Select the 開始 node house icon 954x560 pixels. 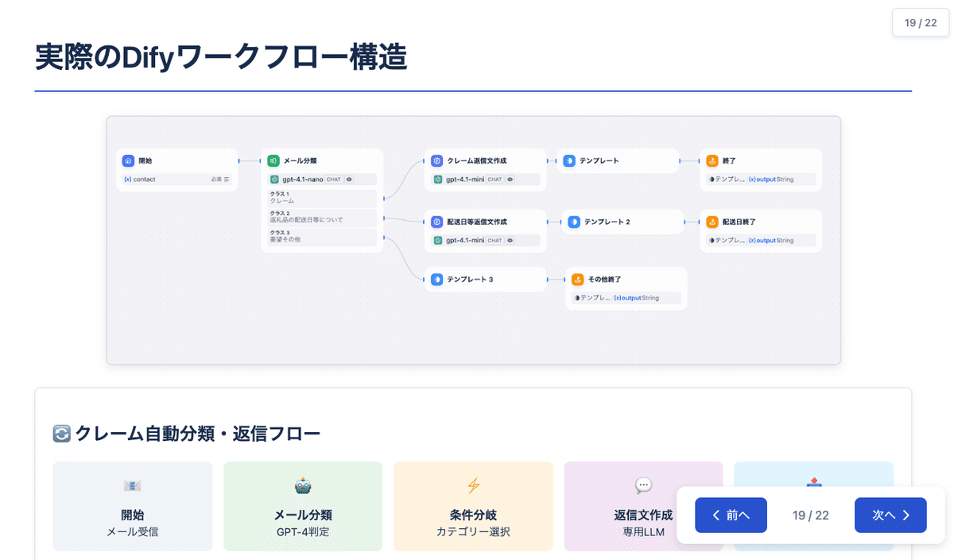click(127, 160)
